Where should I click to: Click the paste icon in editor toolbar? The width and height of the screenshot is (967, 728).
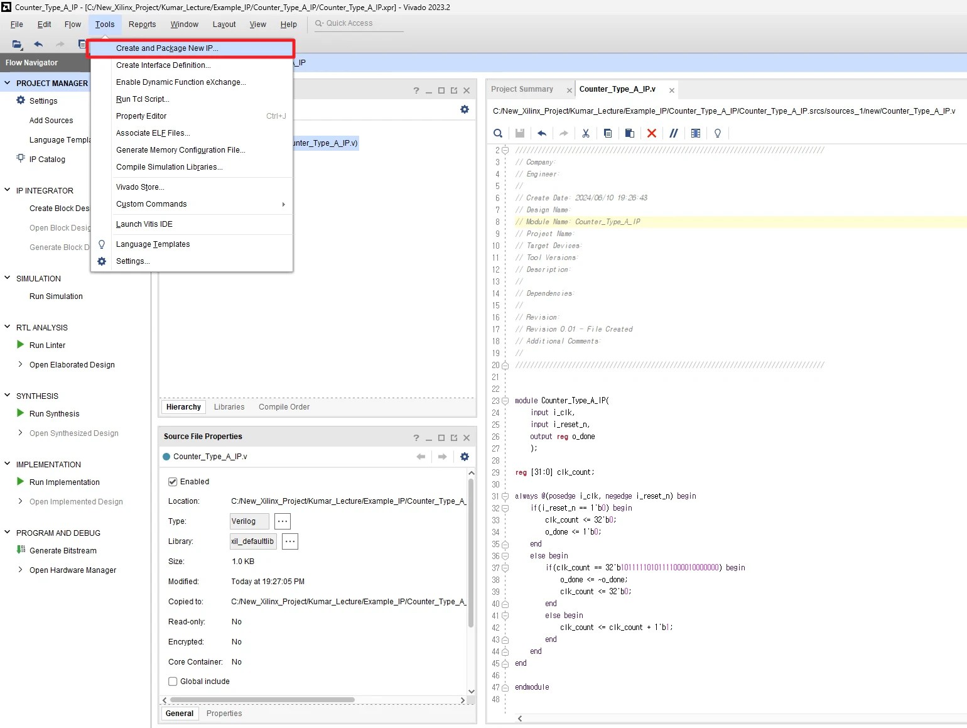tap(630, 133)
